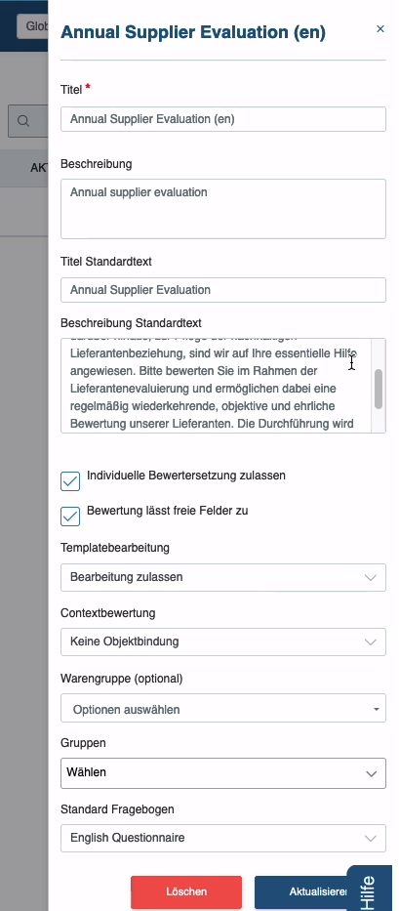
Task: Click the Löschen button
Action: [186, 891]
